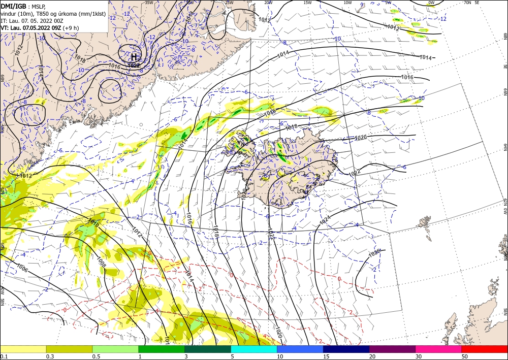Image resolution: width=508 pixels, height=360 pixels.
Task: Click the "15W" longitude label
Action: (308, 3)
